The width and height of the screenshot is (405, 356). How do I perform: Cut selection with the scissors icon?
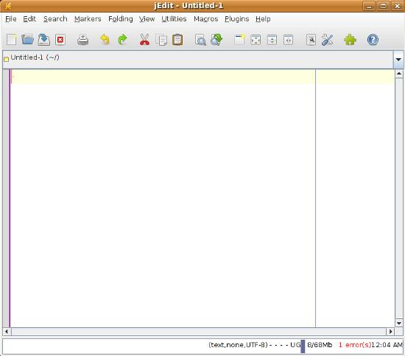[x=144, y=40]
